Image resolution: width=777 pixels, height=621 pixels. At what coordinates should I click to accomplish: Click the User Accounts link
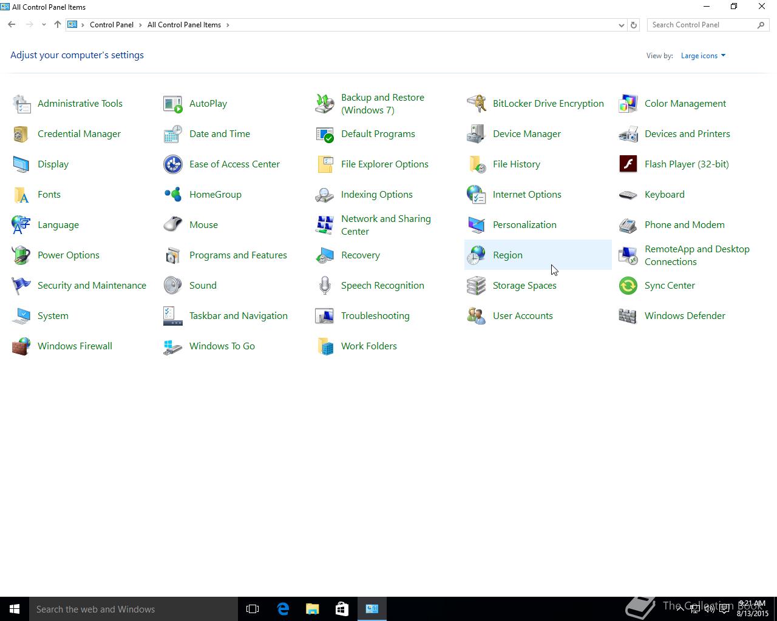click(523, 316)
